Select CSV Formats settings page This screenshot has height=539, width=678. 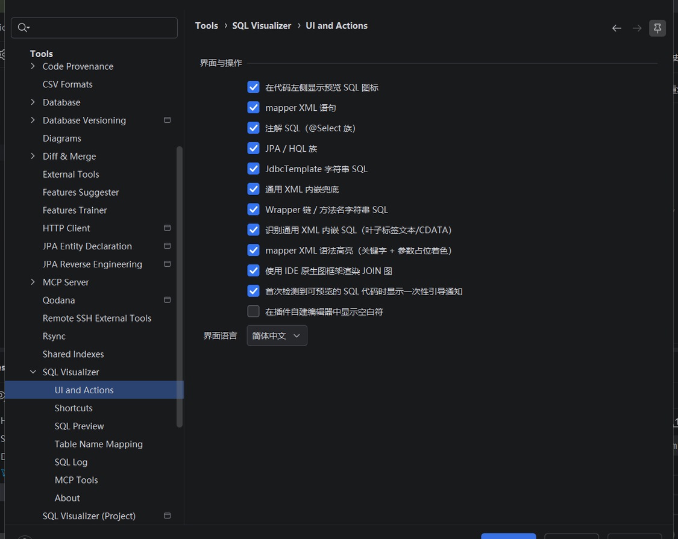pos(67,84)
